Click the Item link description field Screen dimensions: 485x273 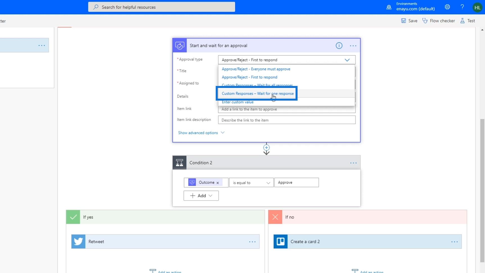pyautogui.click(x=286, y=120)
